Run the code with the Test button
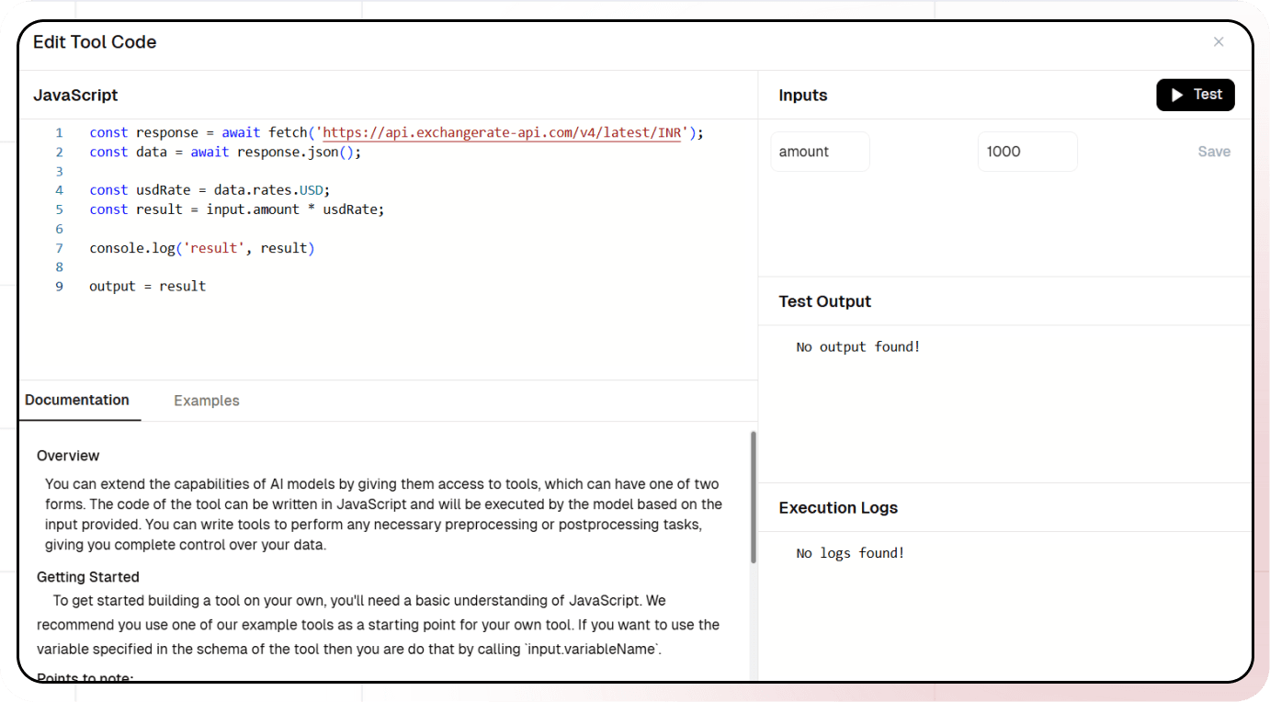Screen dimensions: 1270x702 pos(1195,96)
